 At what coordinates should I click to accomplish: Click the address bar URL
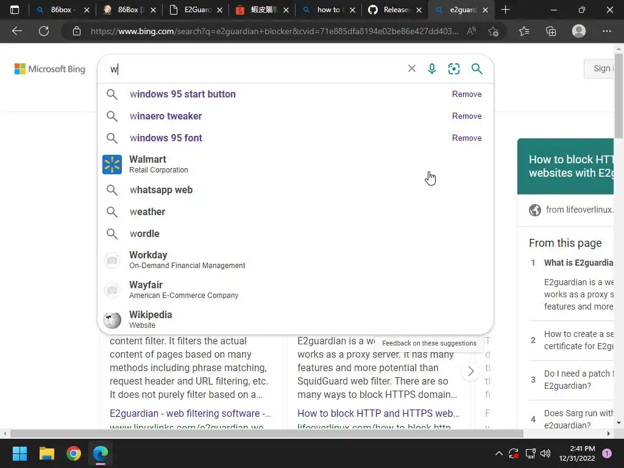coord(274,31)
